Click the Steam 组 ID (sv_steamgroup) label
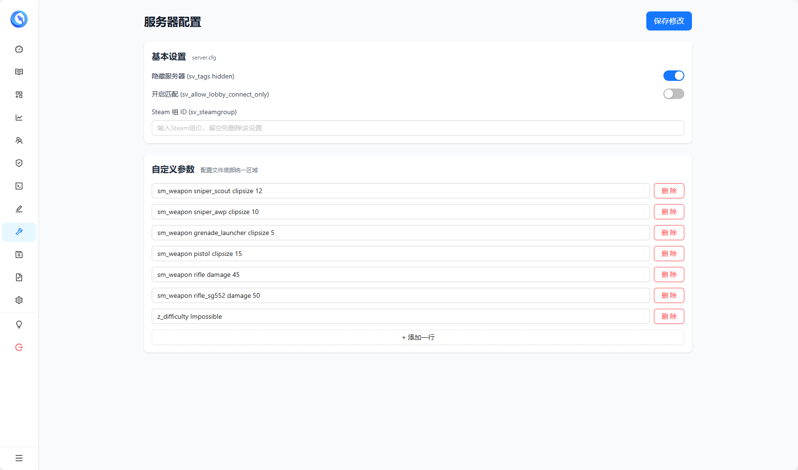The height and width of the screenshot is (470, 798). point(194,112)
